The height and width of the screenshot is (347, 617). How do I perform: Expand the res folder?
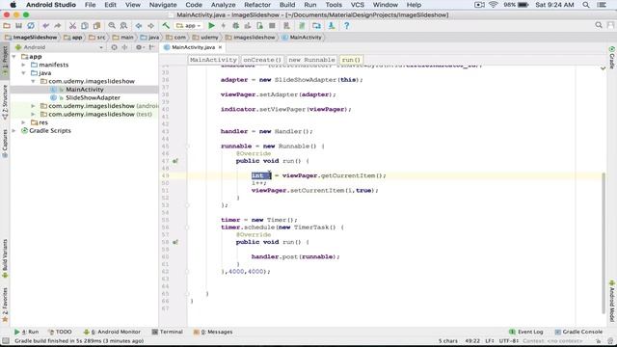[x=23, y=122]
